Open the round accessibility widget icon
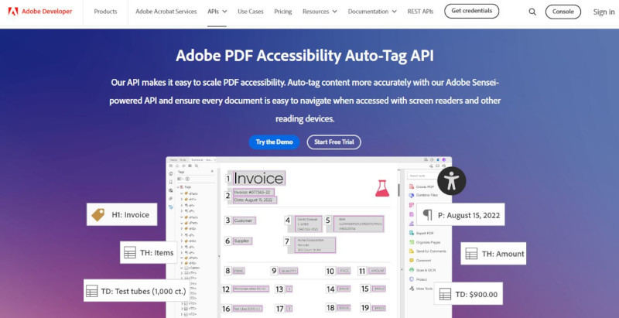 pos(451,181)
